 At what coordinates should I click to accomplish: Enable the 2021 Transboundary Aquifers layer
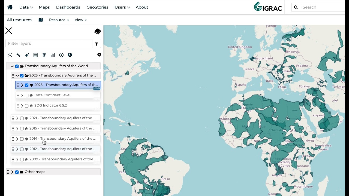click(x=22, y=118)
